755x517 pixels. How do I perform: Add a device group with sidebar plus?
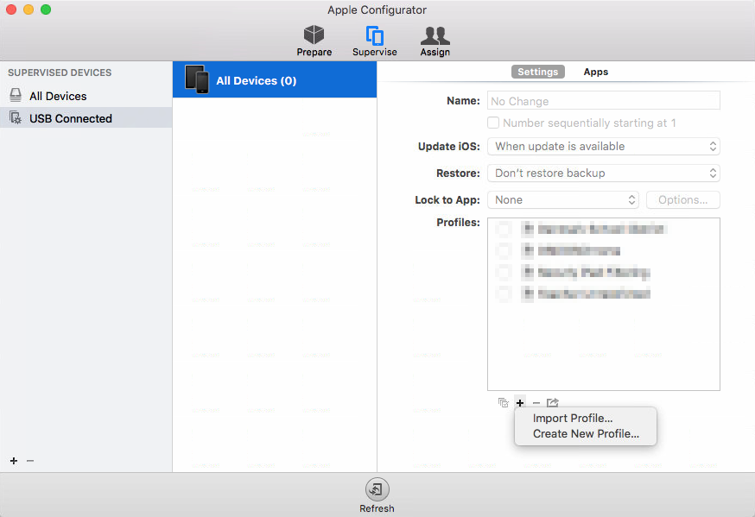[x=14, y=461]
